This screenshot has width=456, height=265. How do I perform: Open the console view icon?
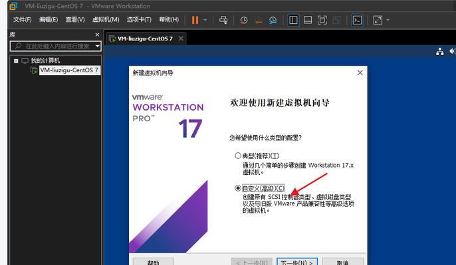357,20
